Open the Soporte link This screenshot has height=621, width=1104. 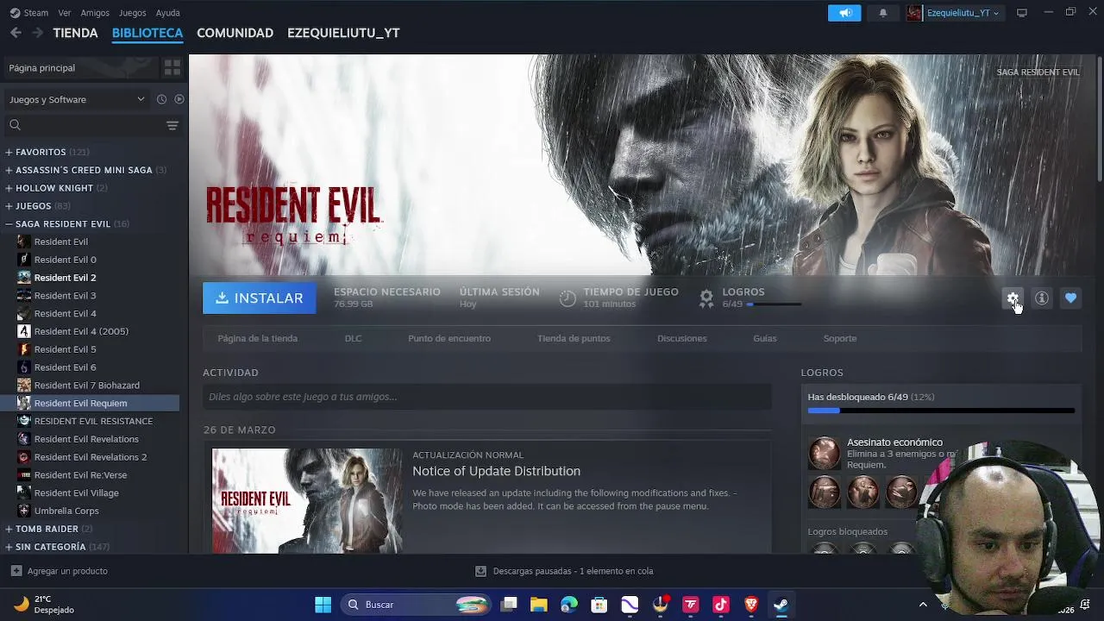click(x=839, y=338)
